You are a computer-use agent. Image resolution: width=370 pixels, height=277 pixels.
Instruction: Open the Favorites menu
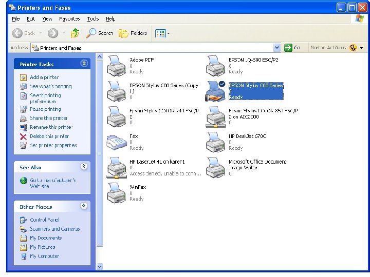click(69, 19)
